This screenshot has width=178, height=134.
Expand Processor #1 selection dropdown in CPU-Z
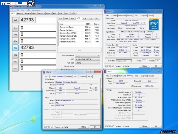tap(130, 61)
